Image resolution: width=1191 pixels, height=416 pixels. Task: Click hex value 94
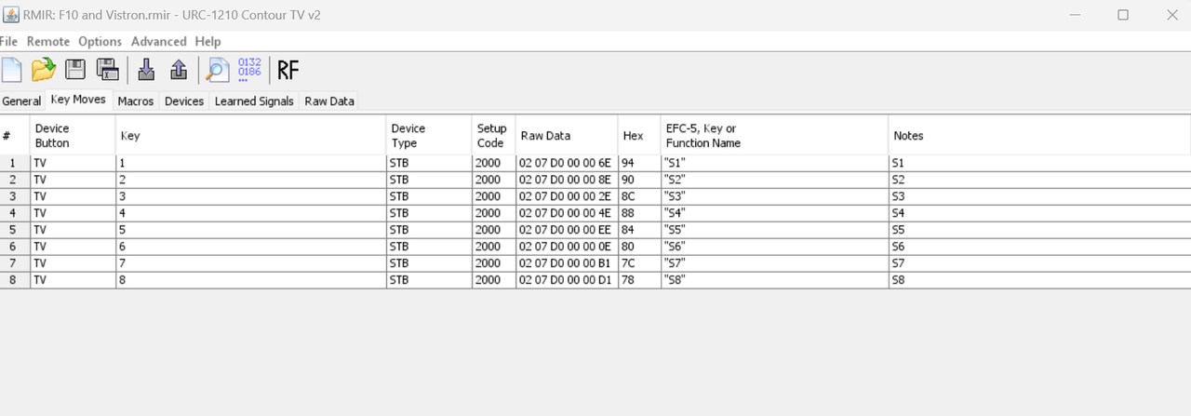[639, 163]
